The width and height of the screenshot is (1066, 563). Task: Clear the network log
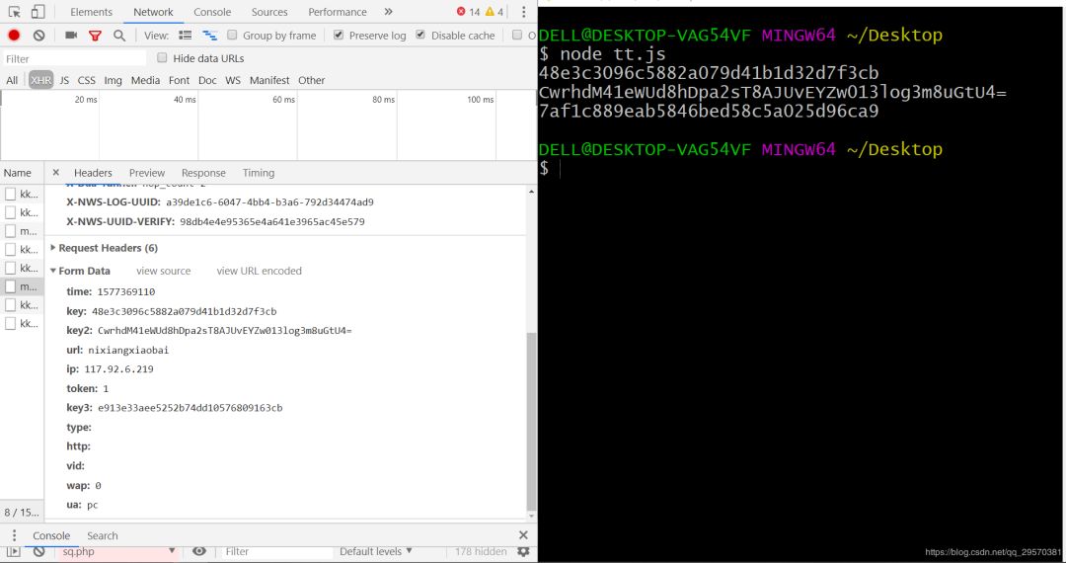point(38,36)
